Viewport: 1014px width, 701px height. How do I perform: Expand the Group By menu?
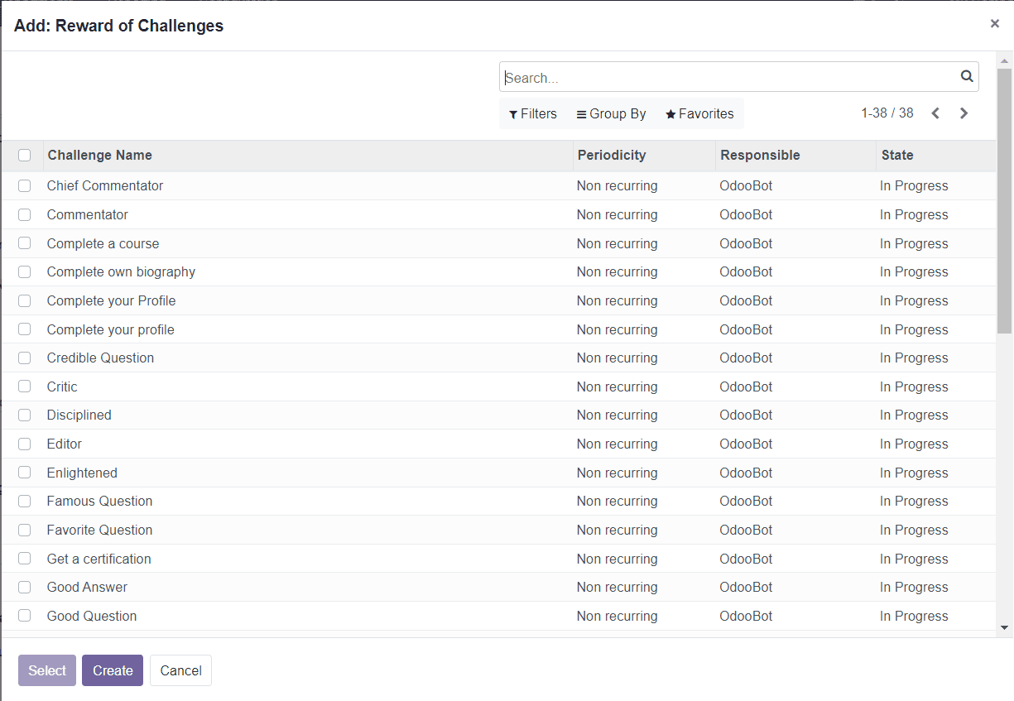pos(611,114)
